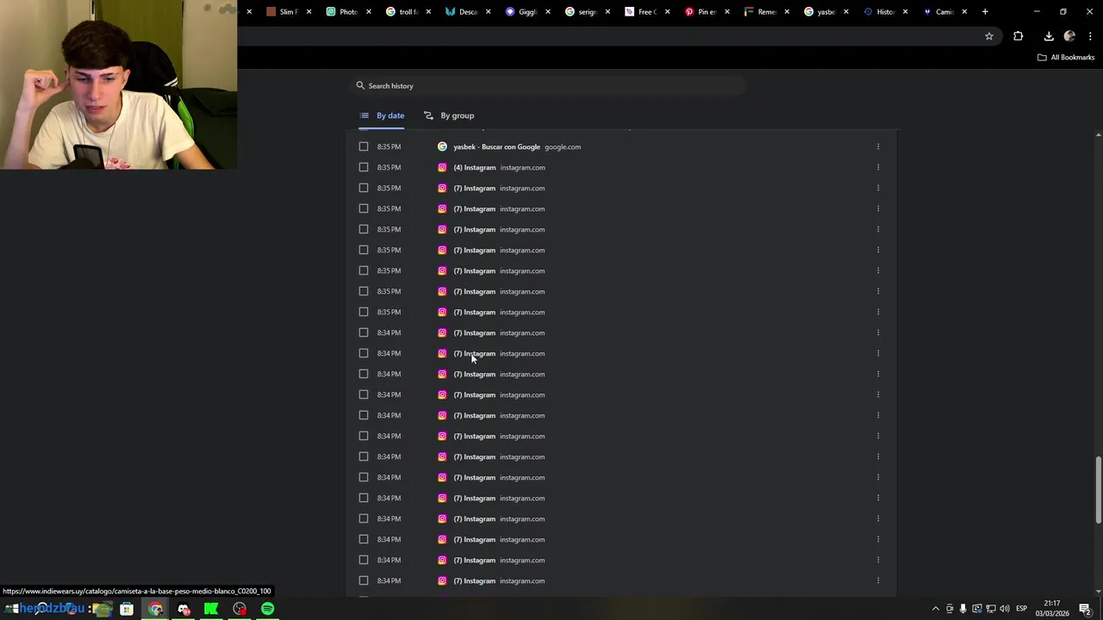This screenshot has width=1103, height=620.
Task: Open the recording app with red dot on taskbar
Action: pyautogui.click(x=240, y=609)
